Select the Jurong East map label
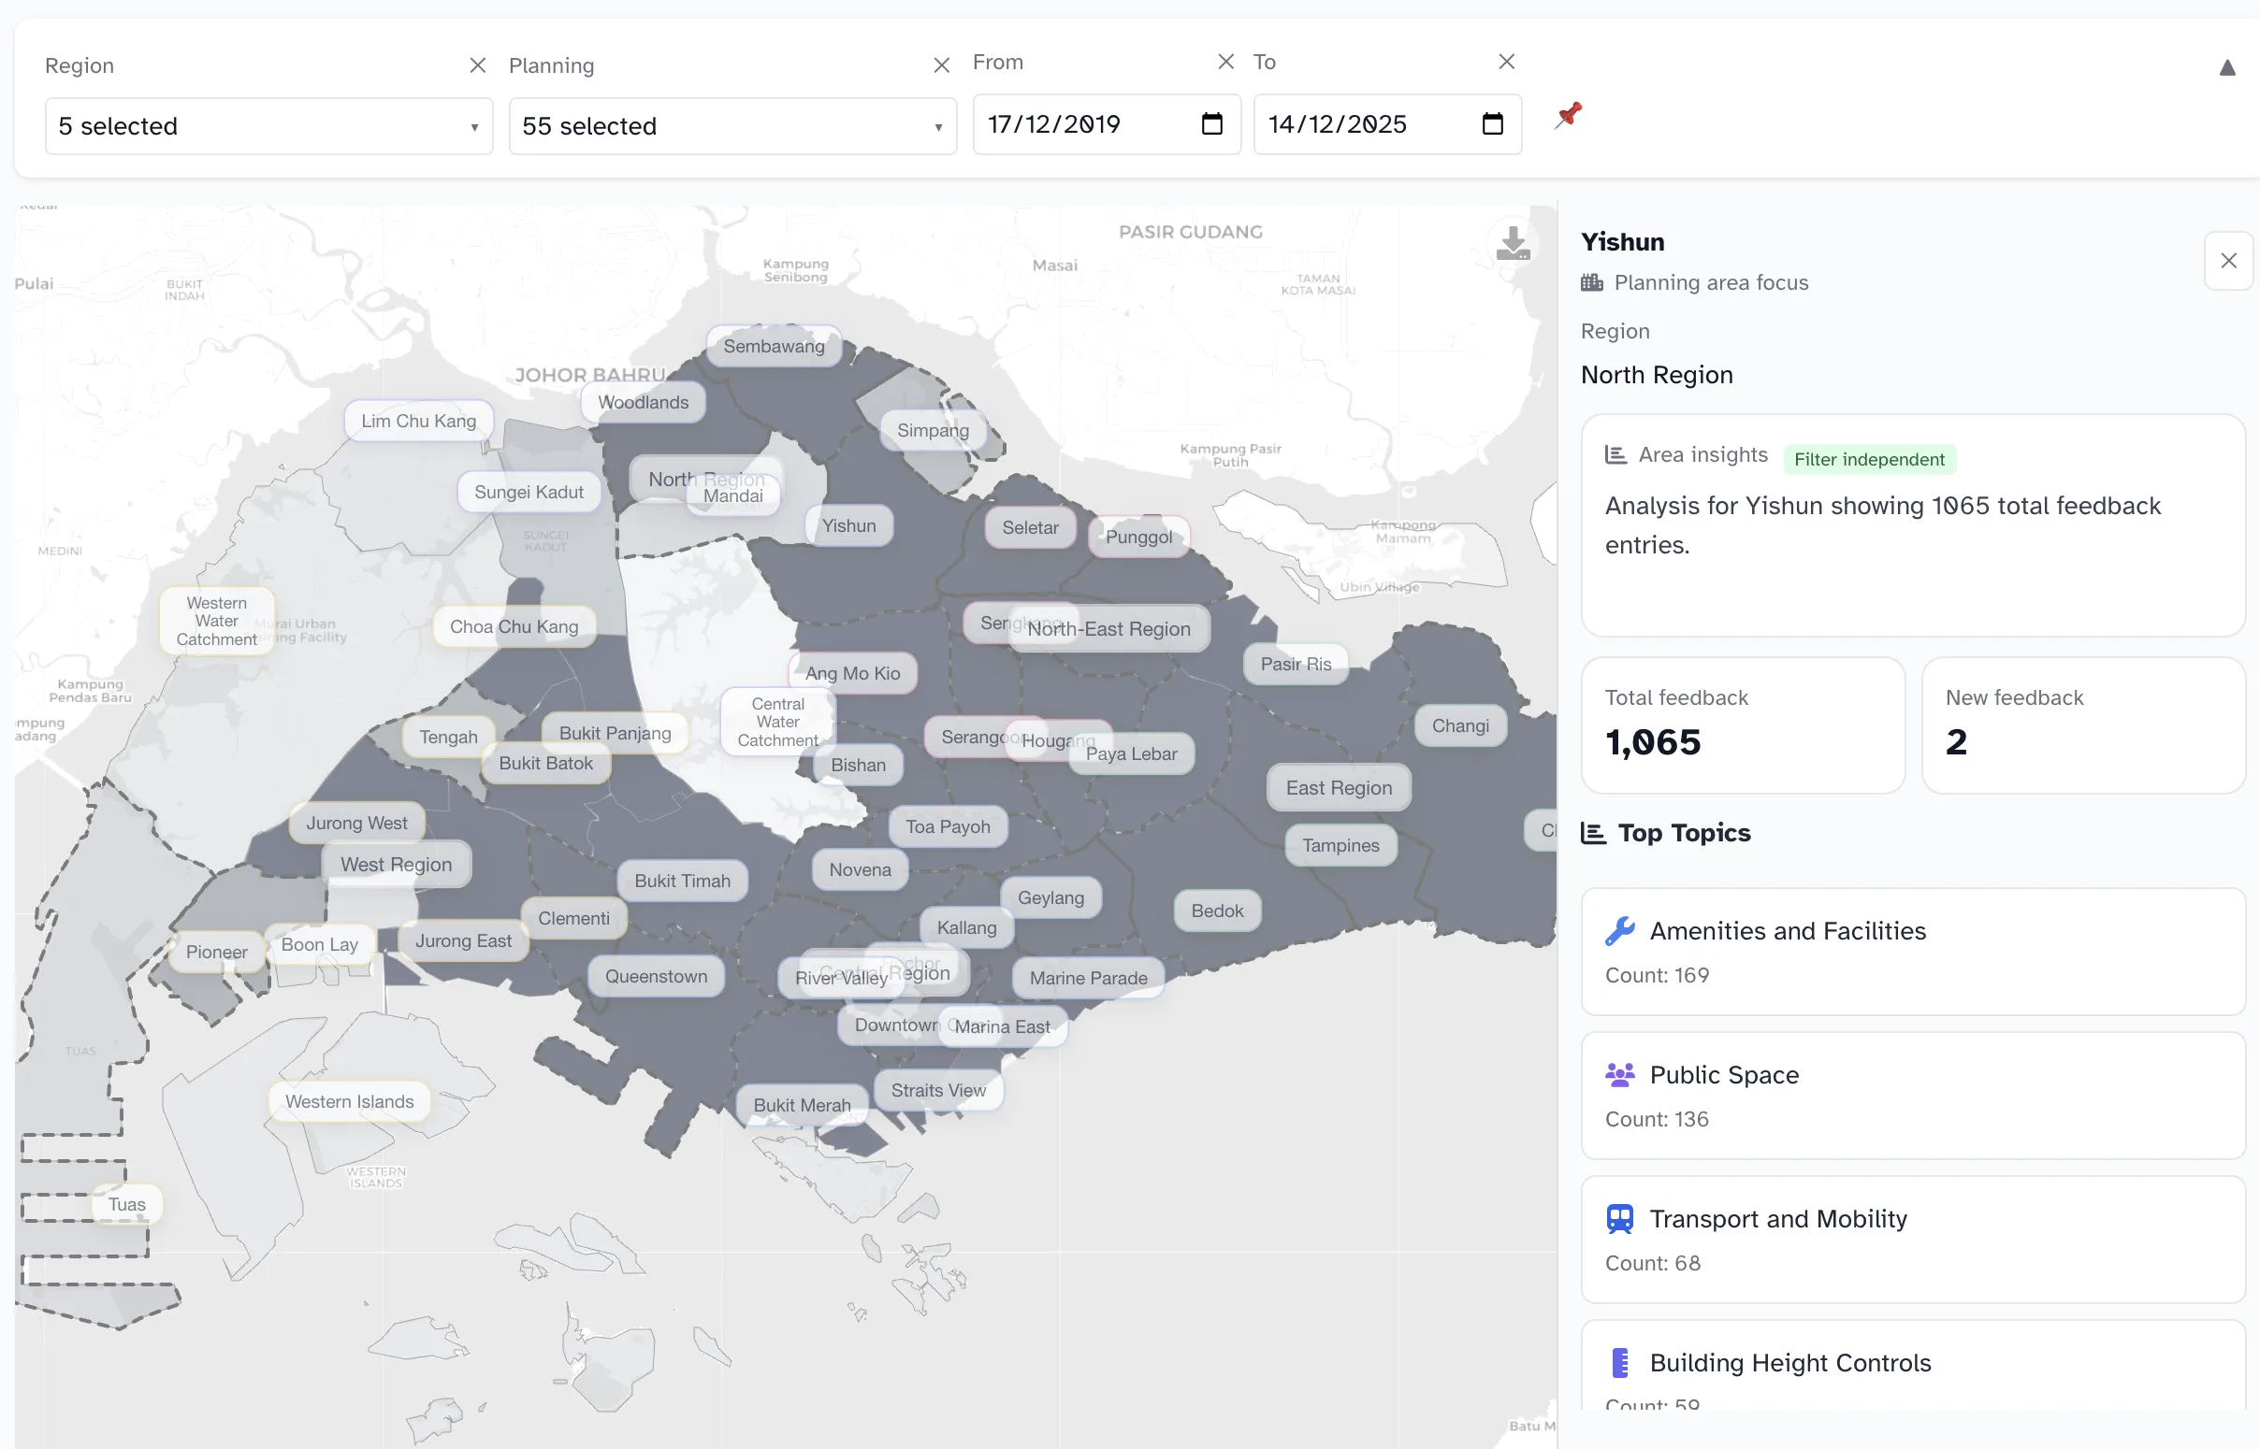Screen dimensions: 2260x1449 coord(463,940)
